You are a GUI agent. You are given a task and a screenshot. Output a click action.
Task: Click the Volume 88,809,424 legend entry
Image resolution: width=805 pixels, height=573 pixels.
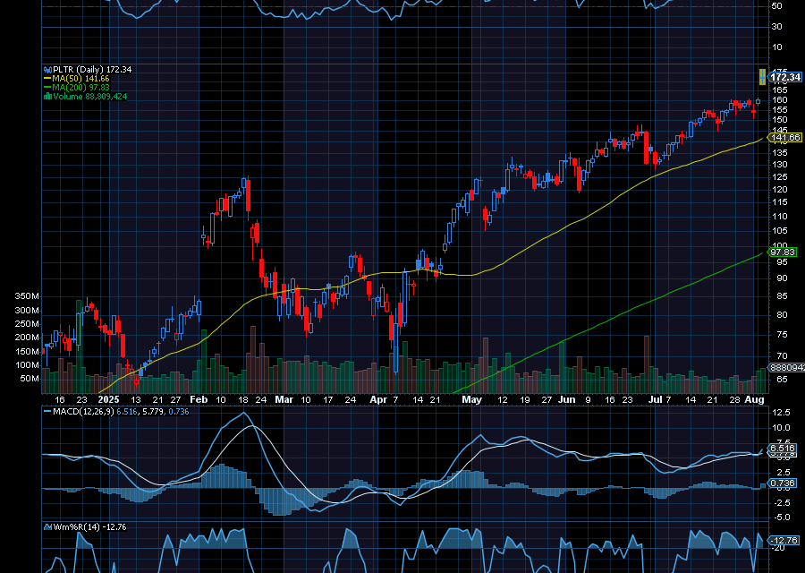click(x=89, y=96)
